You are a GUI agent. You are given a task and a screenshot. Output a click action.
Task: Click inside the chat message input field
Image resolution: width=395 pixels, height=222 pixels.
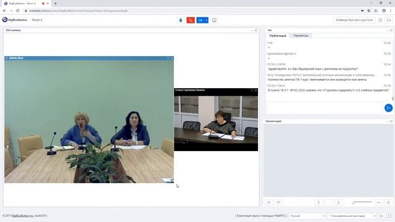coord(325,108)
